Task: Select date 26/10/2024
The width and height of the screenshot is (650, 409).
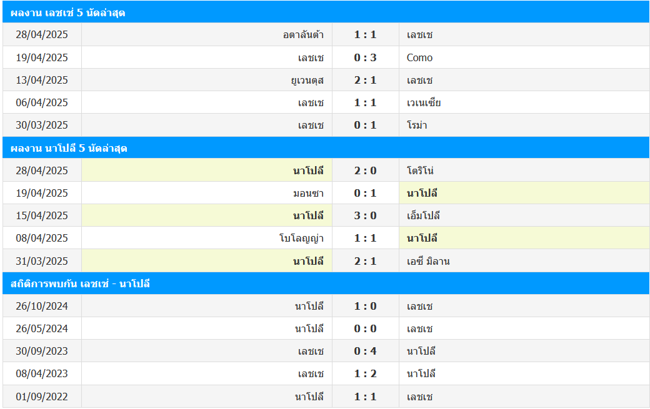Action: coord(42,307)
